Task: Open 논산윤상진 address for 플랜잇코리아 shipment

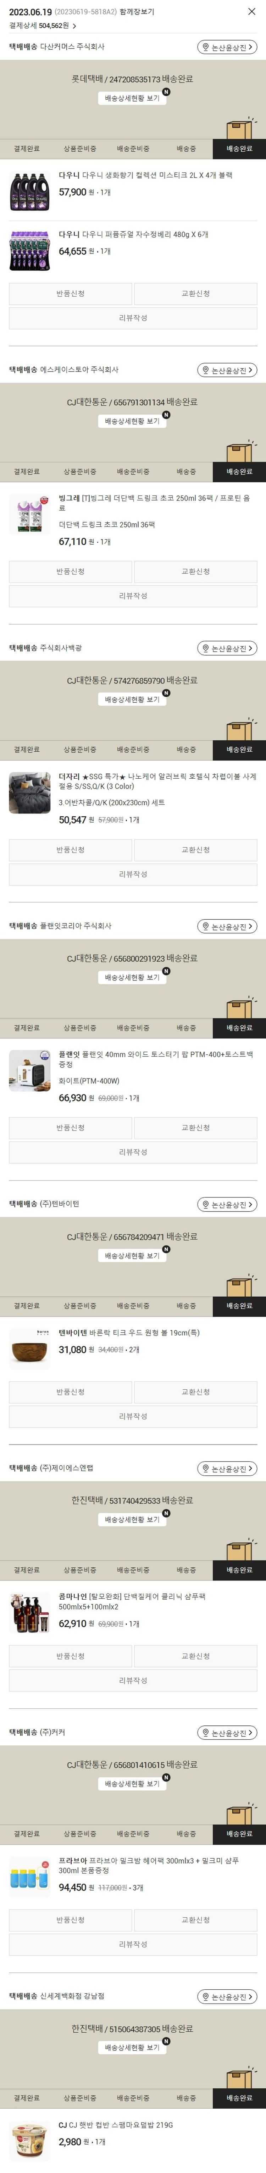Action: pyautogui.click(x=227, y=926)
